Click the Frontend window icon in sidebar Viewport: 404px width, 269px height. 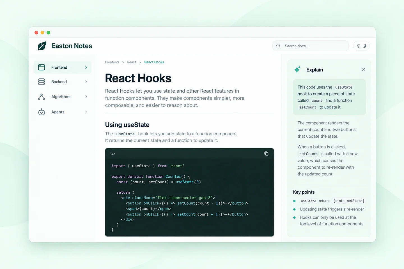[x=42, y=67]
